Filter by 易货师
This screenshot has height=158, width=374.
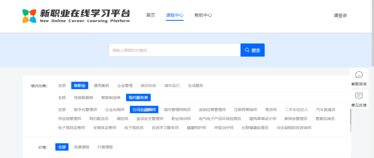(271, 110)
